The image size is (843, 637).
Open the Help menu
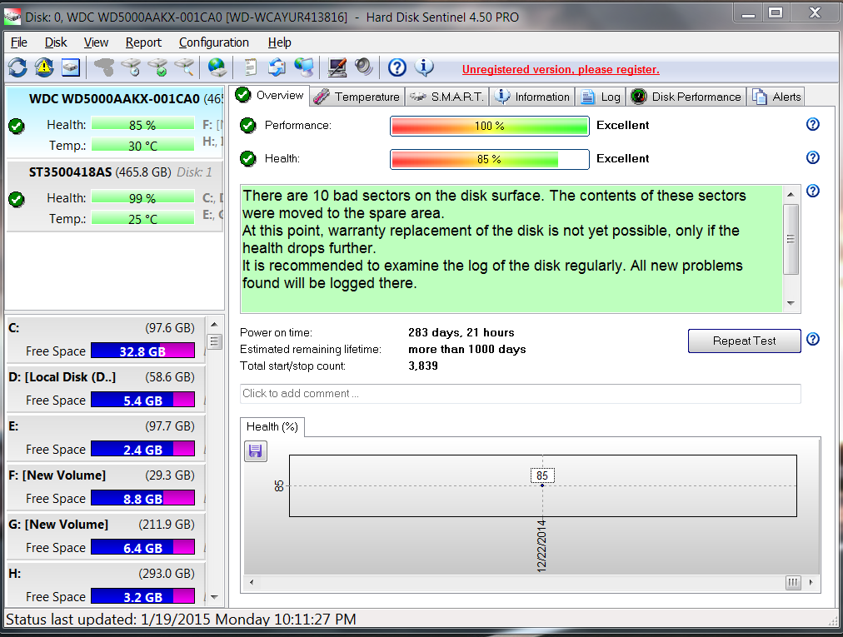click(280, 42)
